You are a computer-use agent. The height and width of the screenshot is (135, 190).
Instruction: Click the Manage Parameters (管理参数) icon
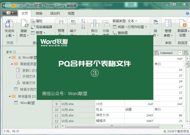coord(168,23)
